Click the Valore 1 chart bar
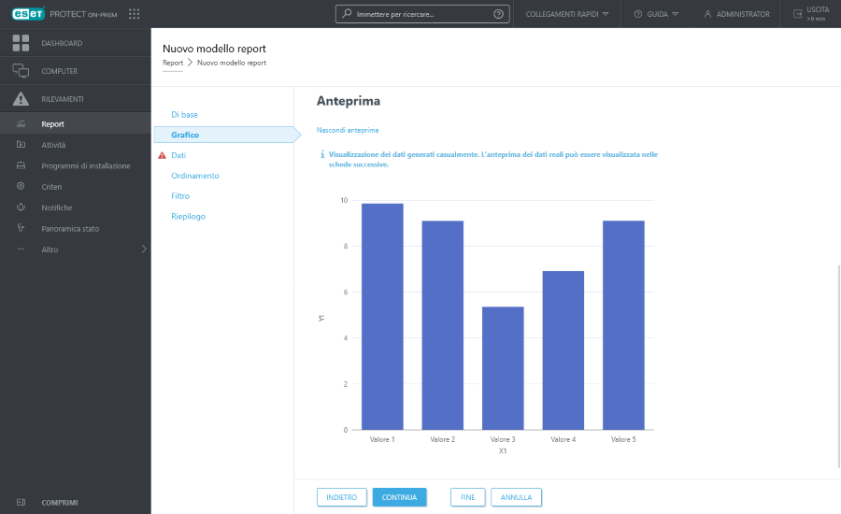The width and height of the screenshot is (841, 514). (x=382, y=316)
